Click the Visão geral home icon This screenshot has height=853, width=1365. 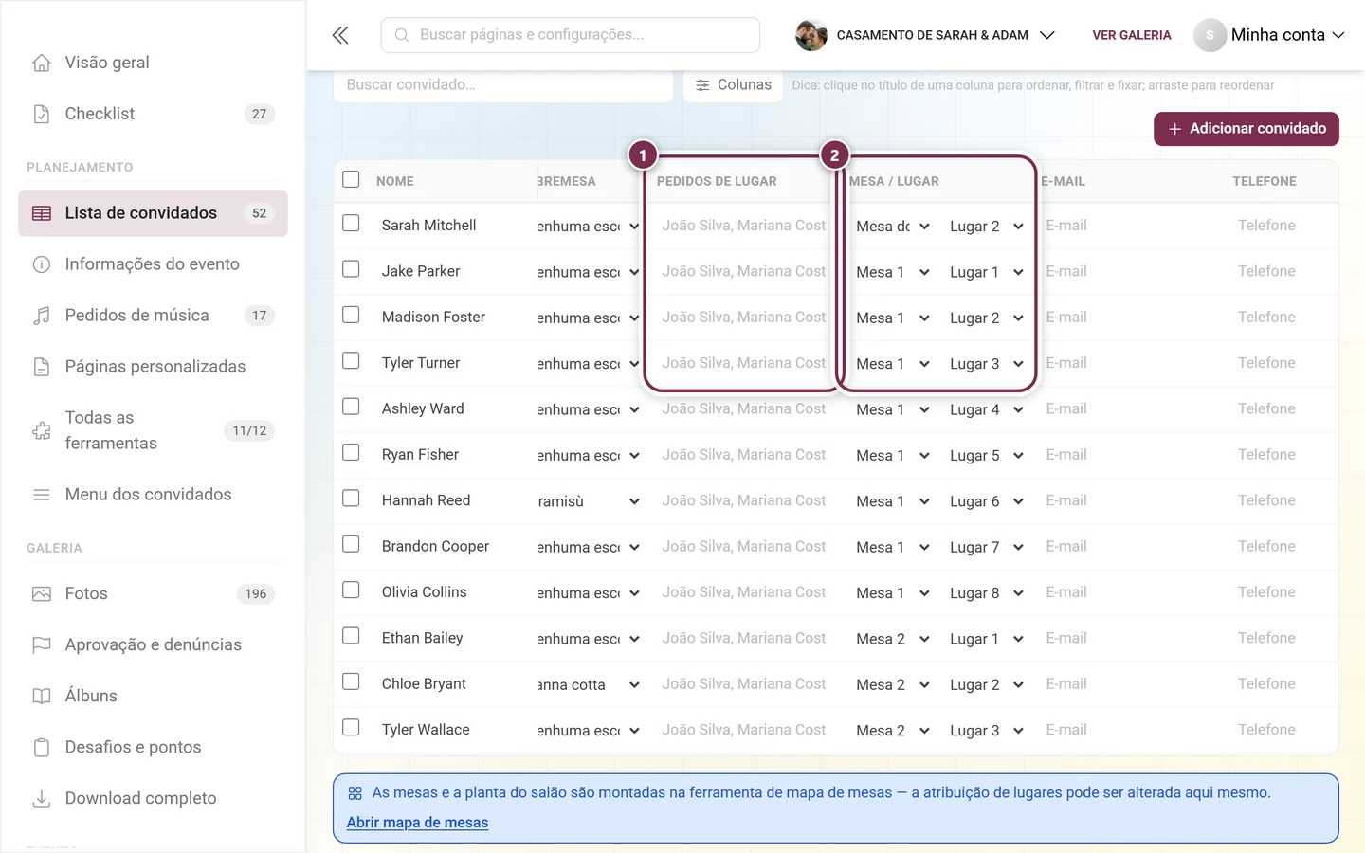point(42,63)
